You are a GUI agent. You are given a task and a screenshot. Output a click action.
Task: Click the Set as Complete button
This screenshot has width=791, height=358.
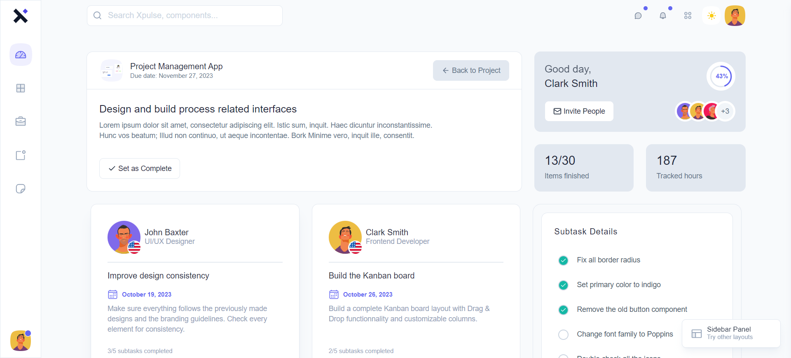click(140, 168)
